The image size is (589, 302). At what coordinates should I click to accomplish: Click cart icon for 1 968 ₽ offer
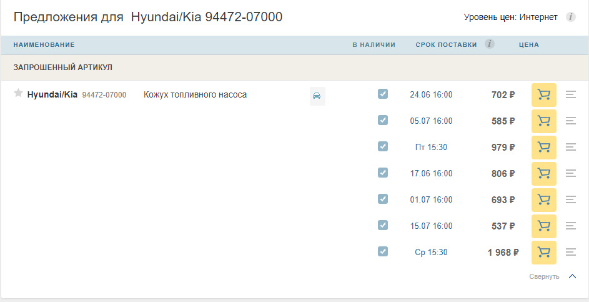(543, 253)
